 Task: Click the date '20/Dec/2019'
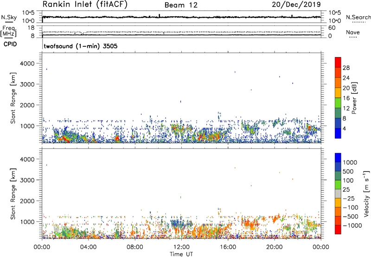296,5
